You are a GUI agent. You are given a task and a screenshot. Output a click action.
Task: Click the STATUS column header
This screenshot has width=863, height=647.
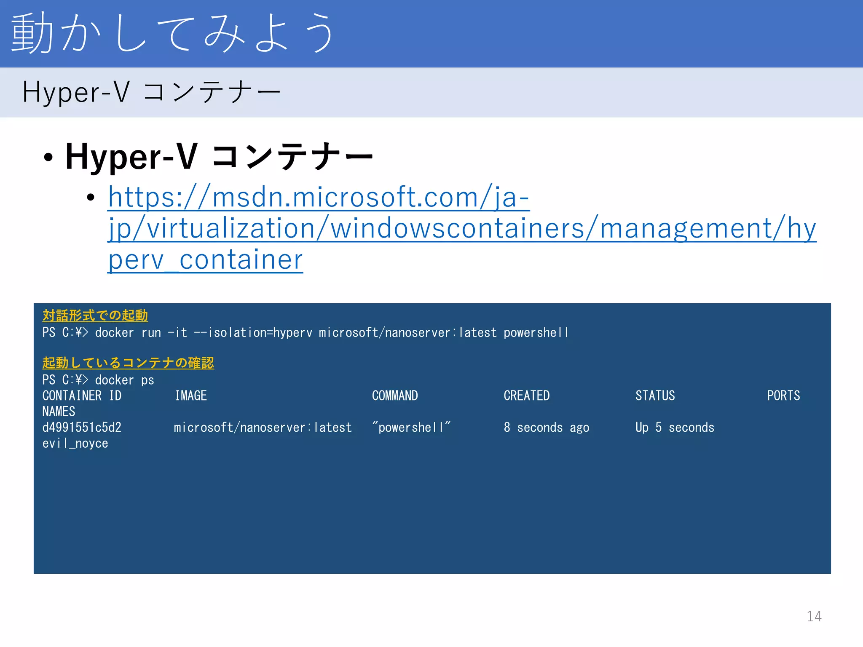(x=655, y=396)
